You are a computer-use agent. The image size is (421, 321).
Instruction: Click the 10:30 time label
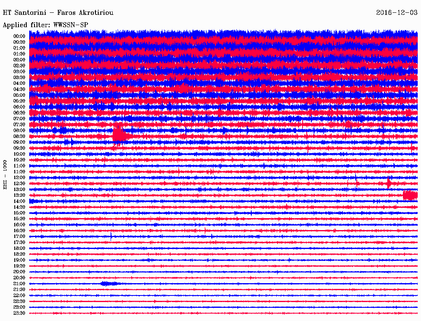[x=19, y=160]
